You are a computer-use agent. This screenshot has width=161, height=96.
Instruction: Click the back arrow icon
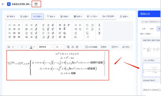point(3,4)
